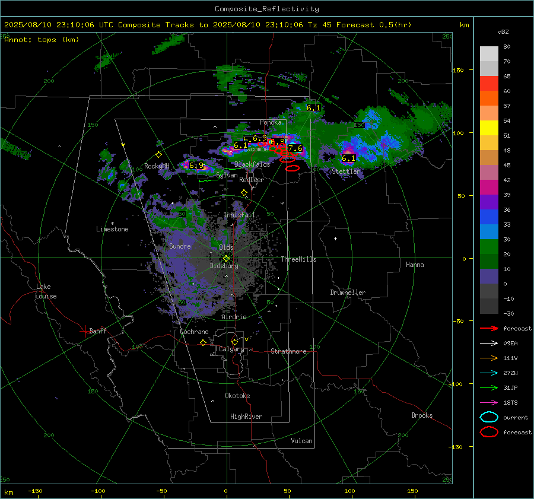Screen dimensions: 534x499
Task: Click the 6.1 tops label left of Lacombe
Action: [240, 145]
